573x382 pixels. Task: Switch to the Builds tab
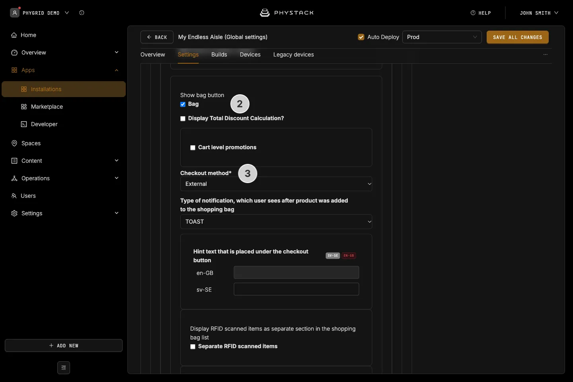[x=219, y=55]
